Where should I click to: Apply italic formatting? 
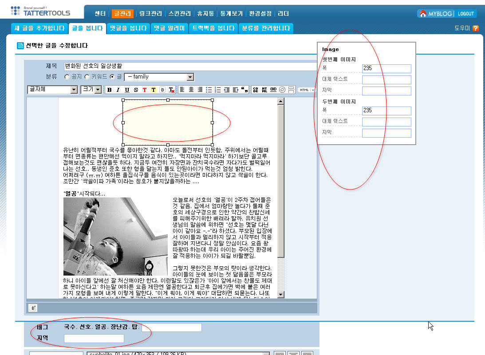118,90
